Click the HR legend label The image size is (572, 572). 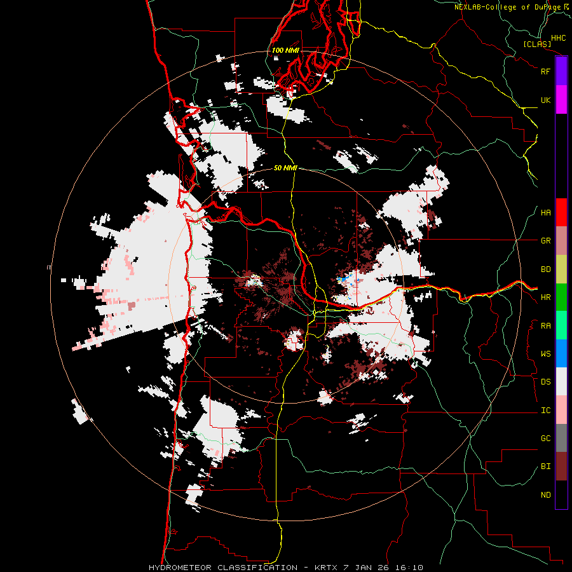pyautogui.click(x=545, y=297)
